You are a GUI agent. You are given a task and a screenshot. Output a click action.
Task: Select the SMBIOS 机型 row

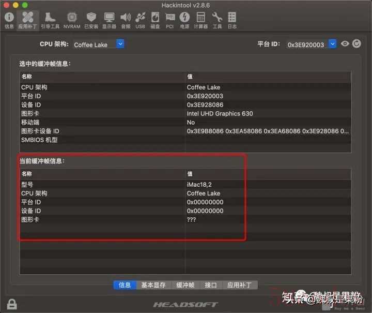[185, 140]
